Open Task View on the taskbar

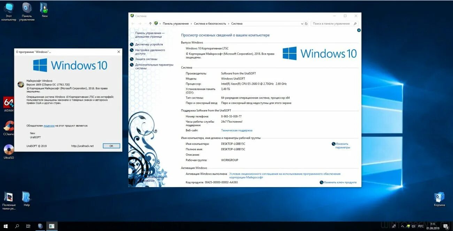click(28, 226)
